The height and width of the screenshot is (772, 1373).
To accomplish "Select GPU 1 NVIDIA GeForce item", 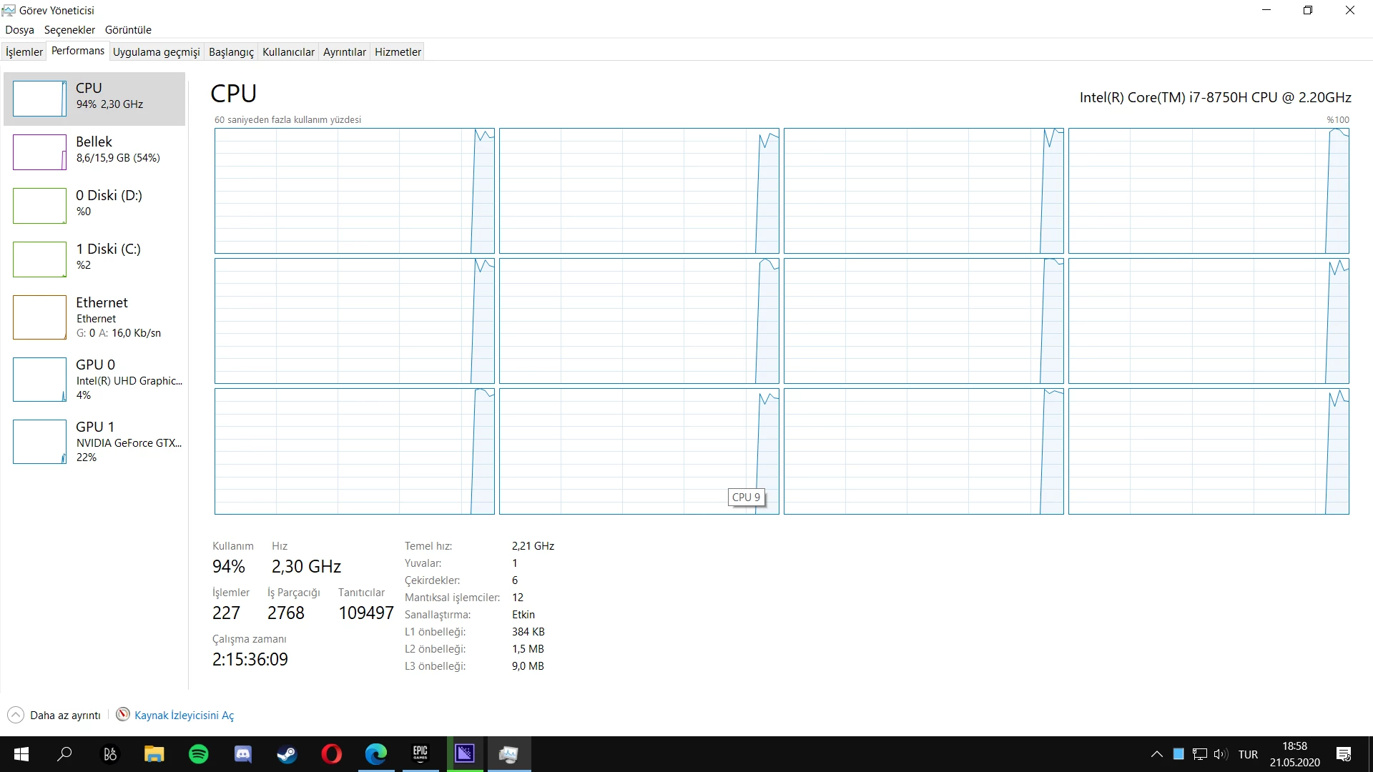I will click(x=94, y=442).
